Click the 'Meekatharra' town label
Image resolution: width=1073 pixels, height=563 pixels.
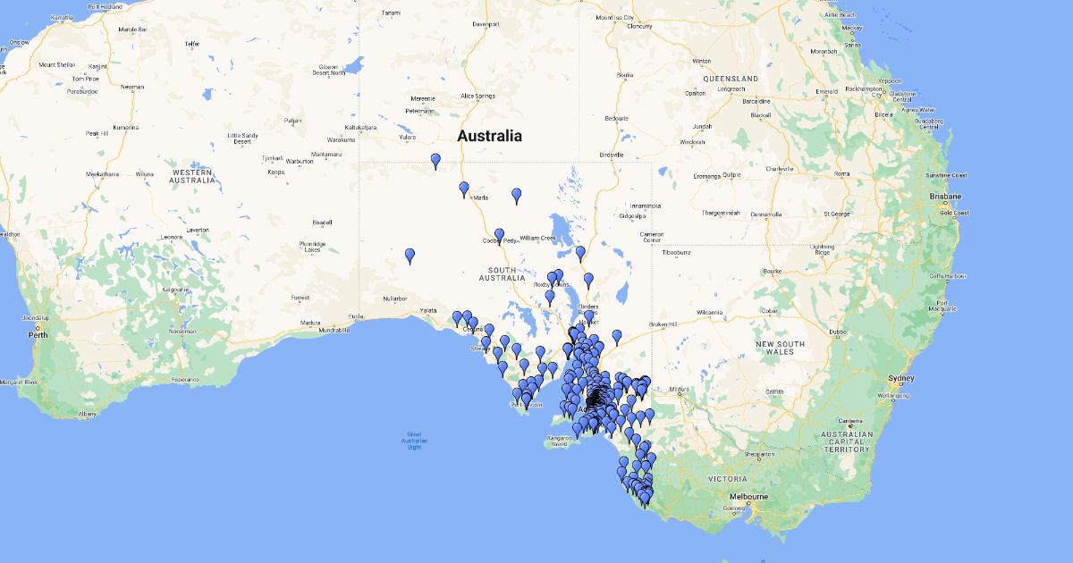pyautogui.click(x=102, y=173)
